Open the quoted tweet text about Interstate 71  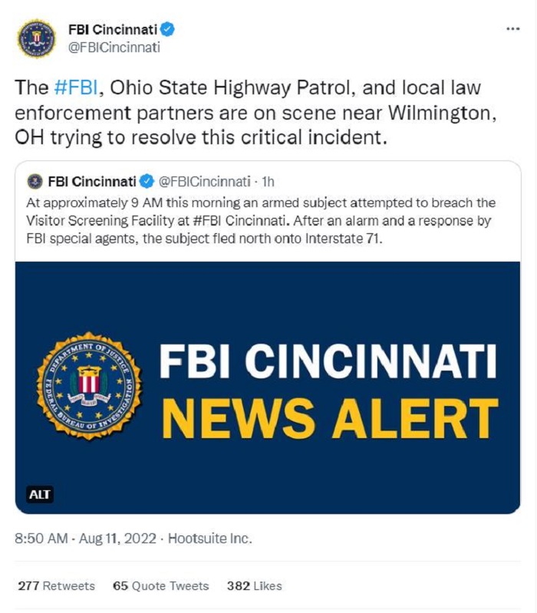pyautogui.click(x=261, y=221)
